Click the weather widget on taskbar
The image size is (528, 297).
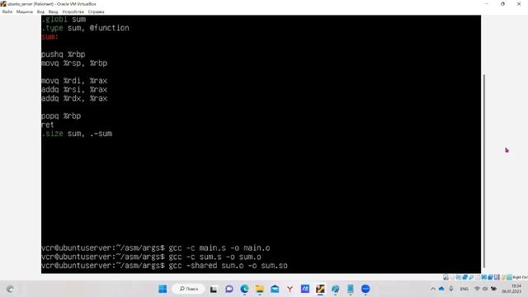pos(10,289)
